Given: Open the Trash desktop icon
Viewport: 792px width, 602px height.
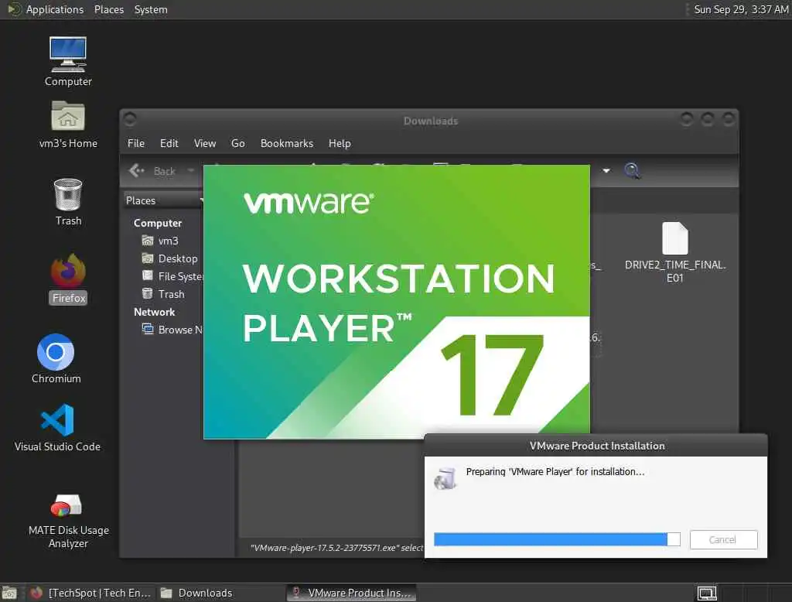Looking at the screenshot, I should [x=68, y=194].
